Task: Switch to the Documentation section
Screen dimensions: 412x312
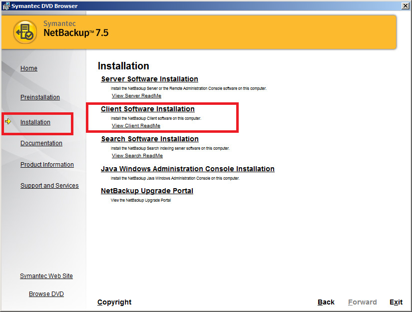Action: tap(41, 143)
